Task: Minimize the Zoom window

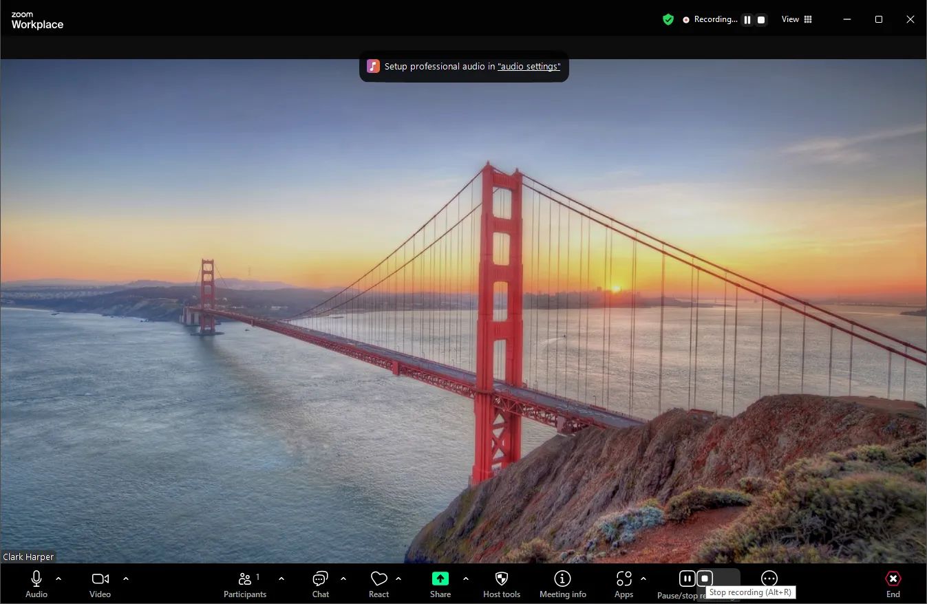Action: pyautogui.click(x=847, y=19)
